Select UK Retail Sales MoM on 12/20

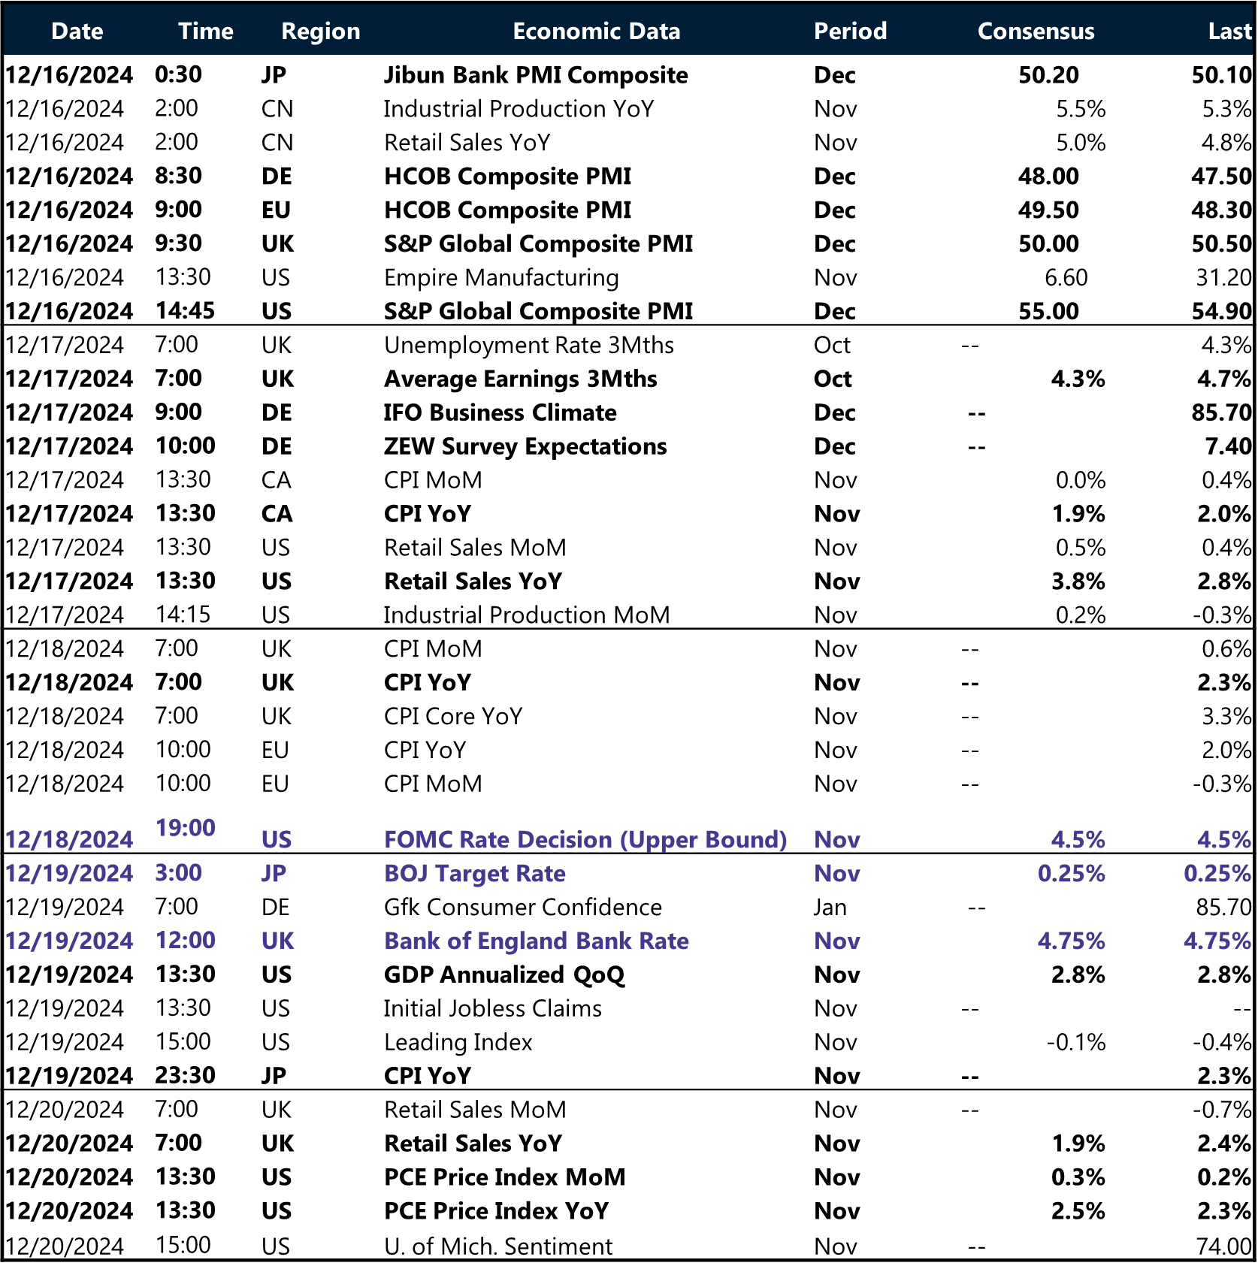click(475, 1110)
